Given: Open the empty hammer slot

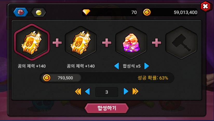Looking at the screenshot, I should (x=181, y=43).
